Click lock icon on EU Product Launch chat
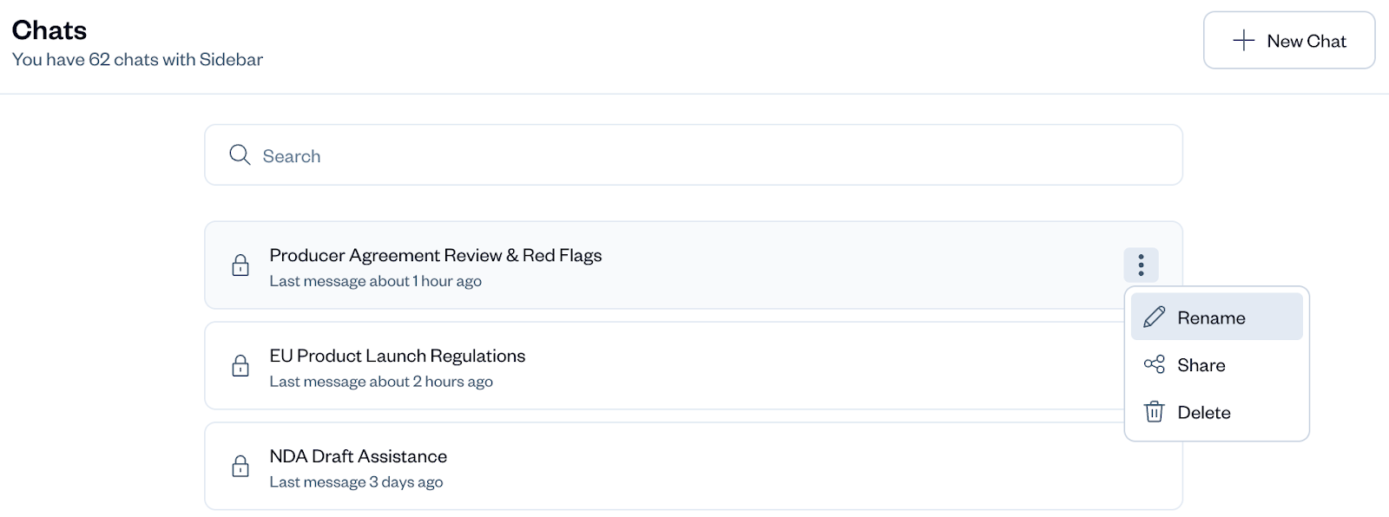Viewport: 1389px width, 517px height. tap(240, 366)
